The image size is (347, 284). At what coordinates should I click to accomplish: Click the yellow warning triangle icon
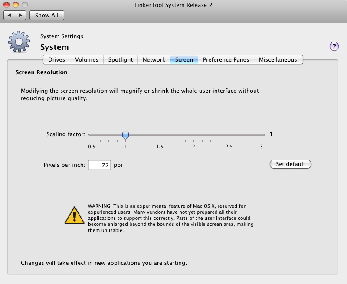(74, 215)
